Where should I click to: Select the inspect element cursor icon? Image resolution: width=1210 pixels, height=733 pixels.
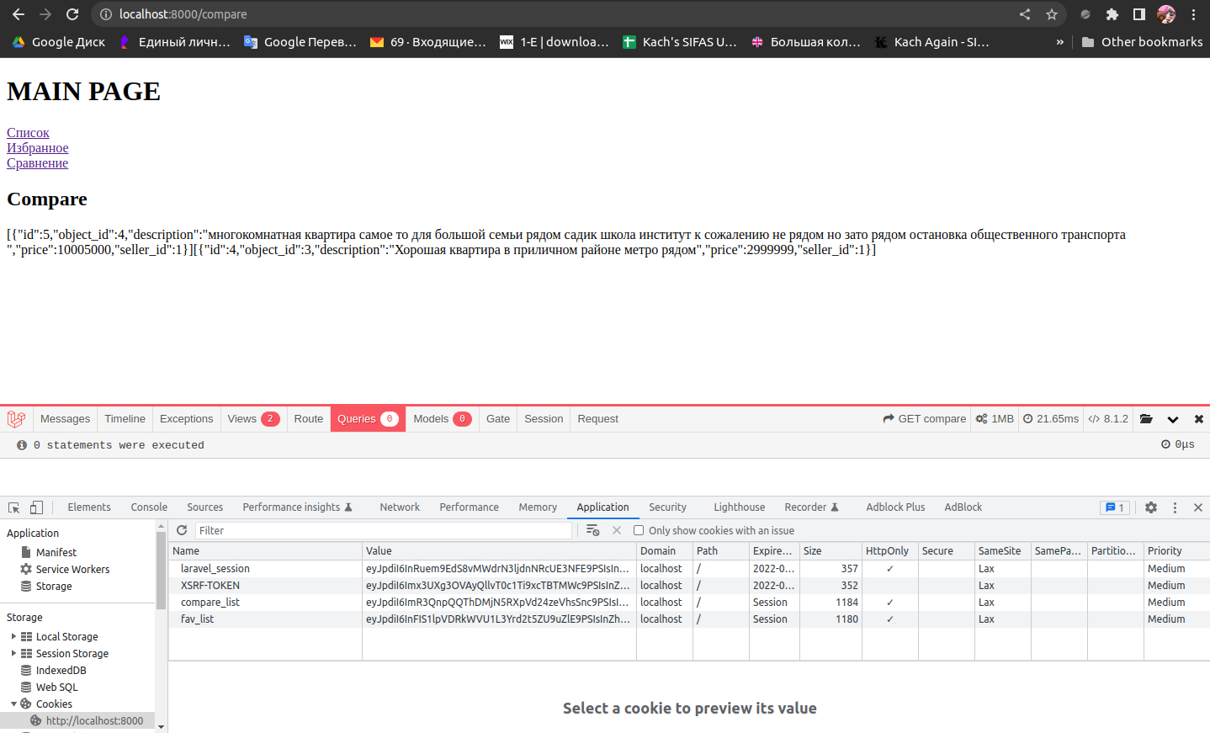[x=13, y=507]
